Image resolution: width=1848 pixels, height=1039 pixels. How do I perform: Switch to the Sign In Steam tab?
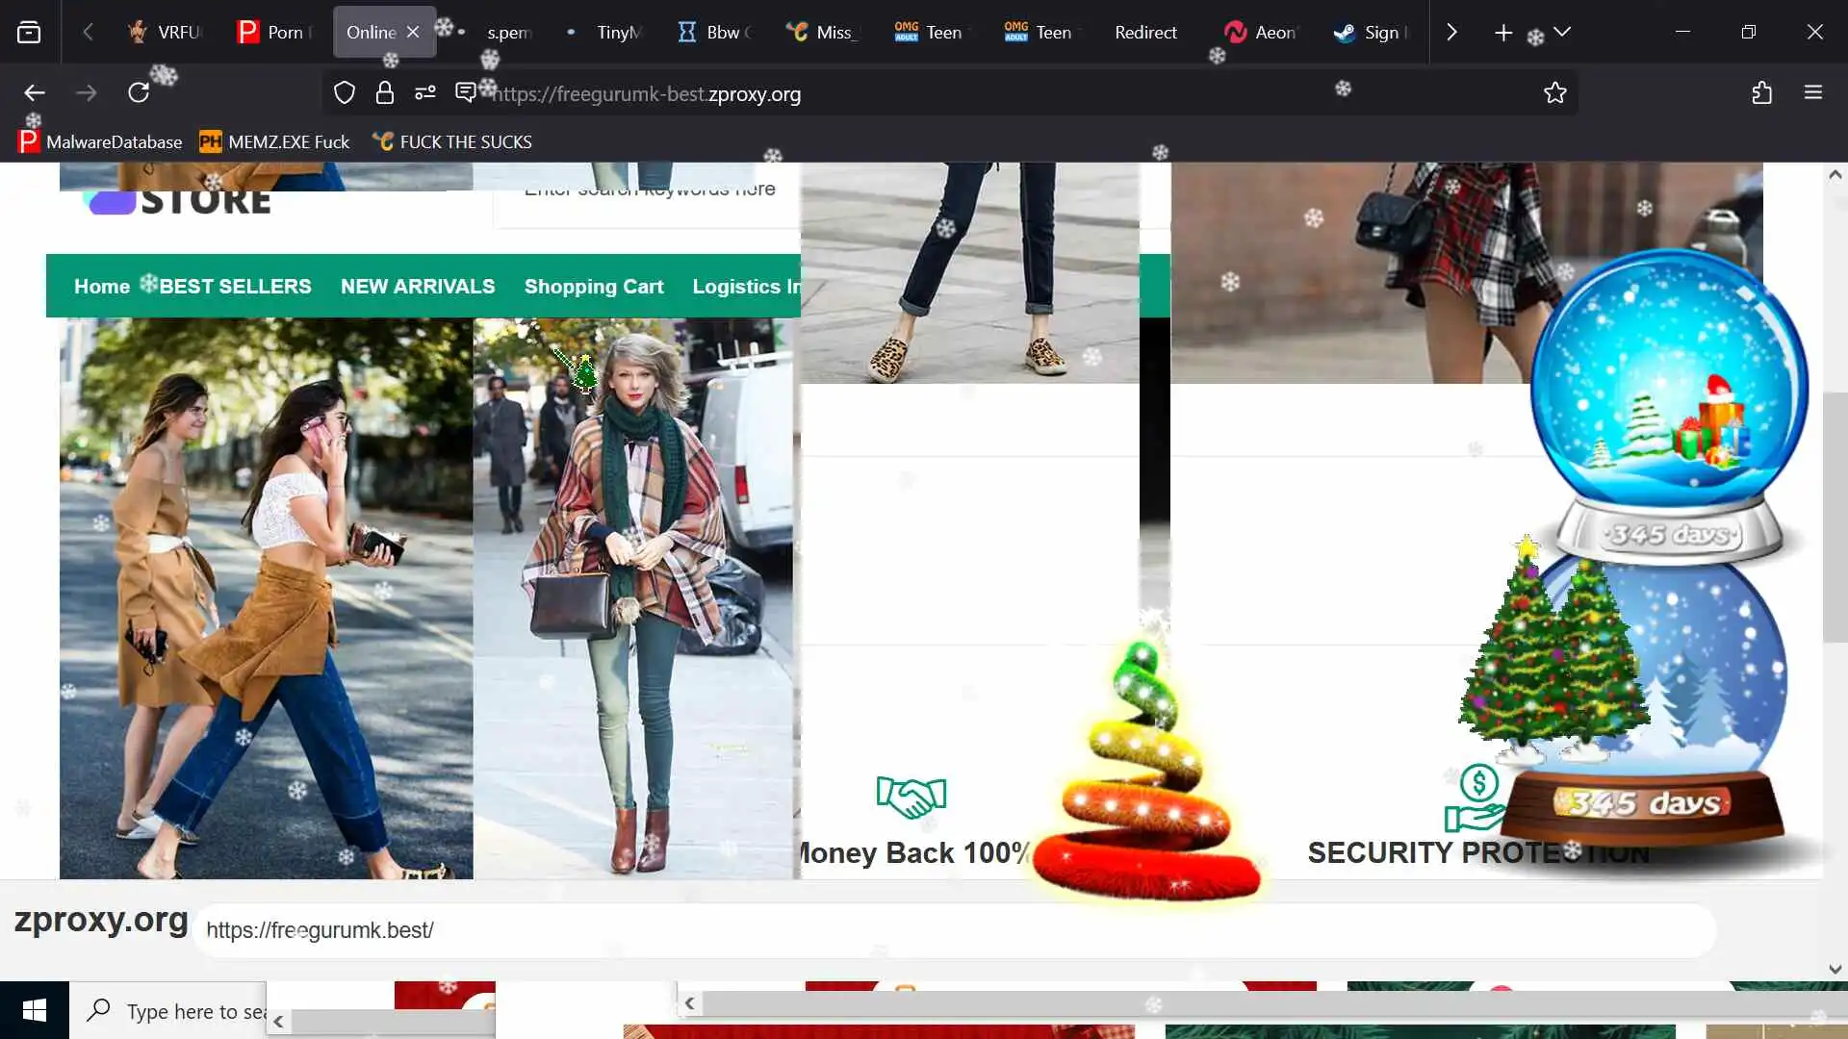pos(1371,33)
